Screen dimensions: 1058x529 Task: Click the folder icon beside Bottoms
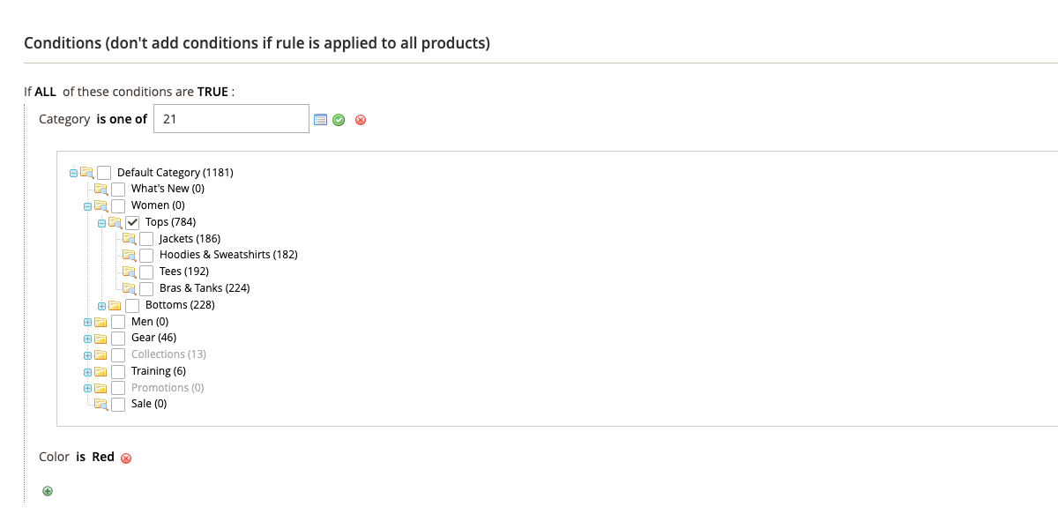pos(114,304)
